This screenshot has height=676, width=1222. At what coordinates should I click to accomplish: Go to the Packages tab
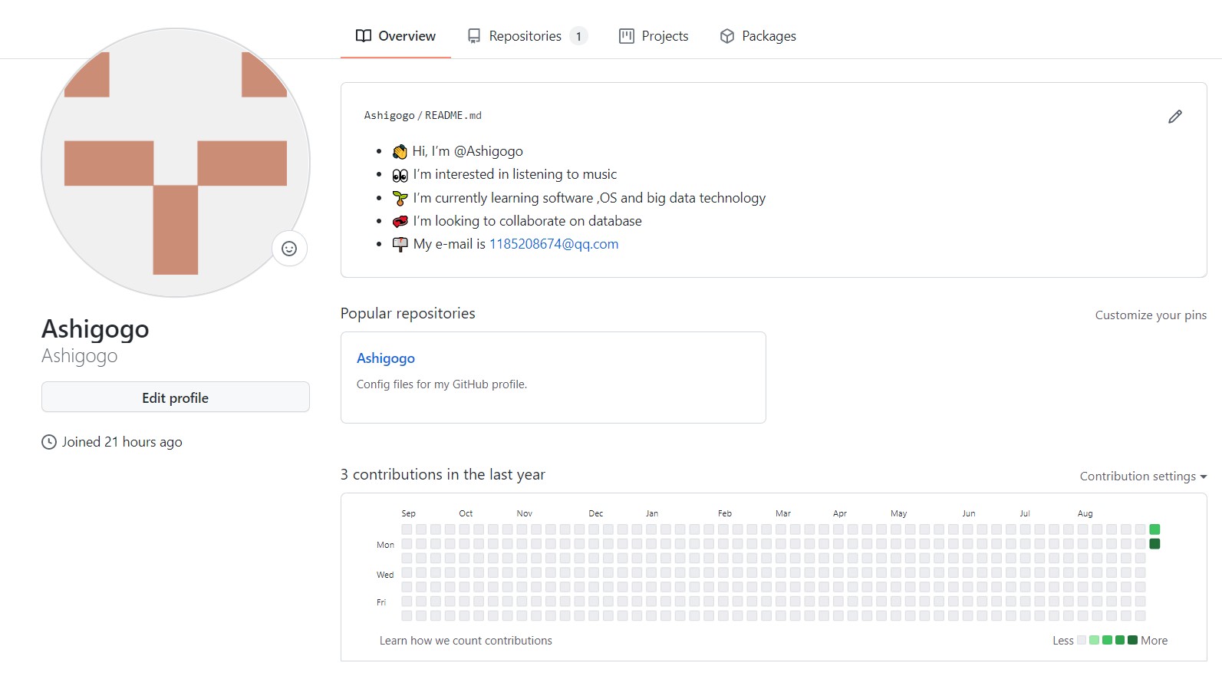click(x=769, y=36)
